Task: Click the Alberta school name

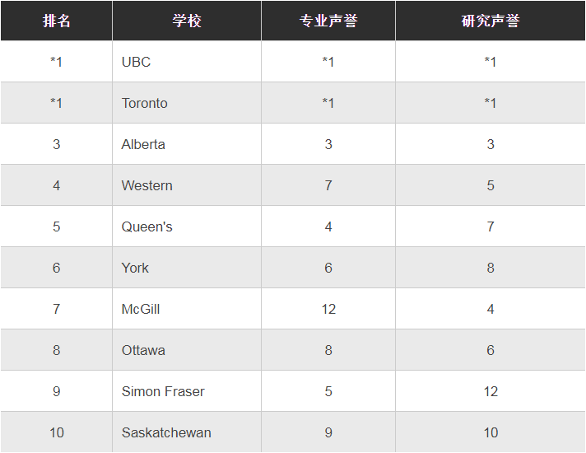Action: [x=143, y=144]
